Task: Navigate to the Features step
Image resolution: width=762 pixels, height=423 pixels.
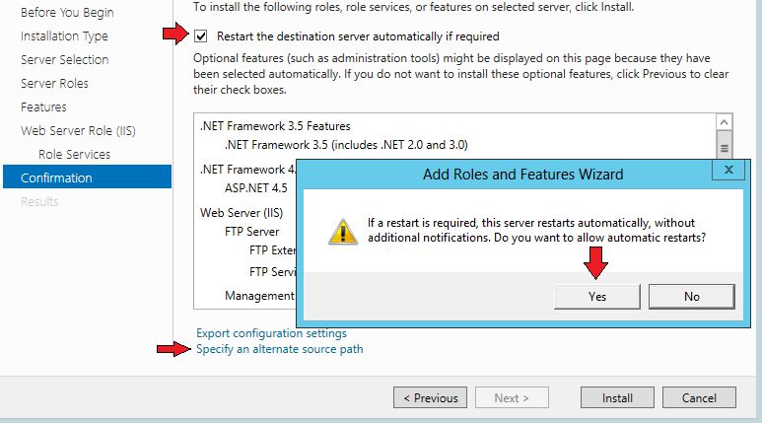Action: point(43,106)
